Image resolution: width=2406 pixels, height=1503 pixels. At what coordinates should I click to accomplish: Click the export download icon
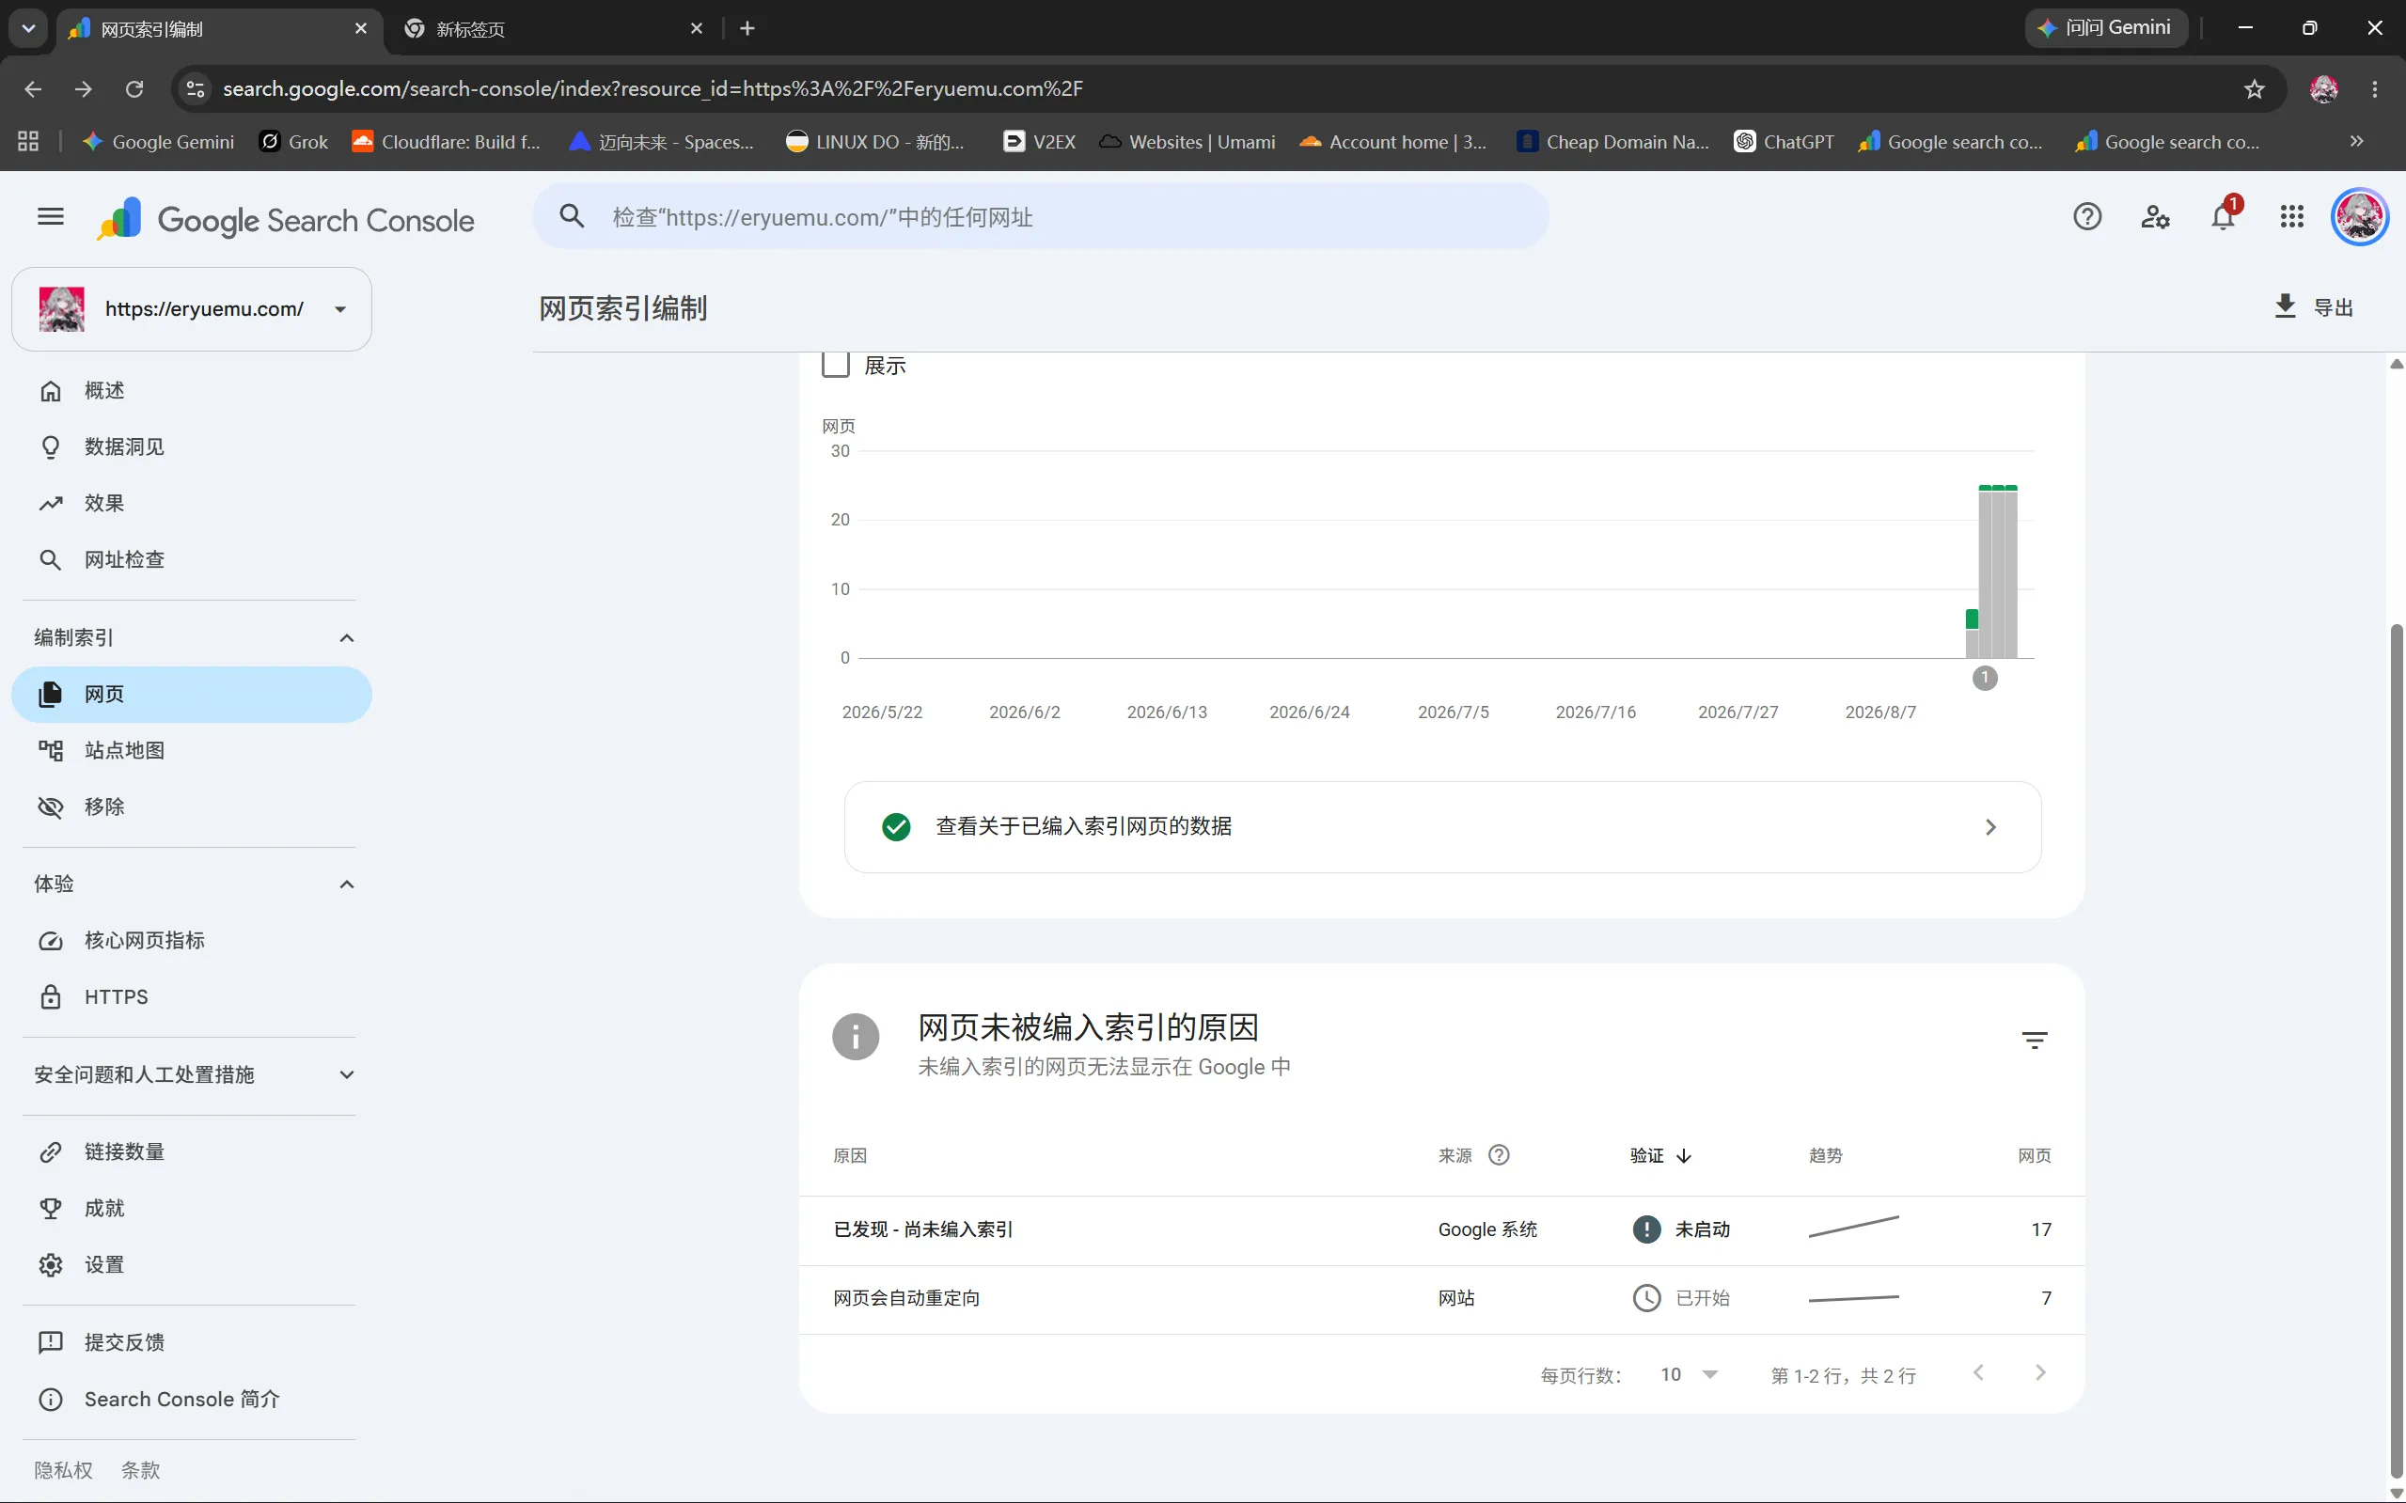click(x=2285, y=306)
